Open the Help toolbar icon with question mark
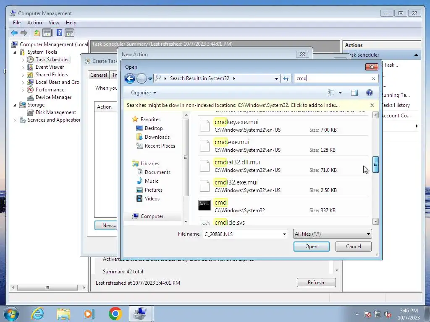430x322 pixels. (x=59, y=33)
